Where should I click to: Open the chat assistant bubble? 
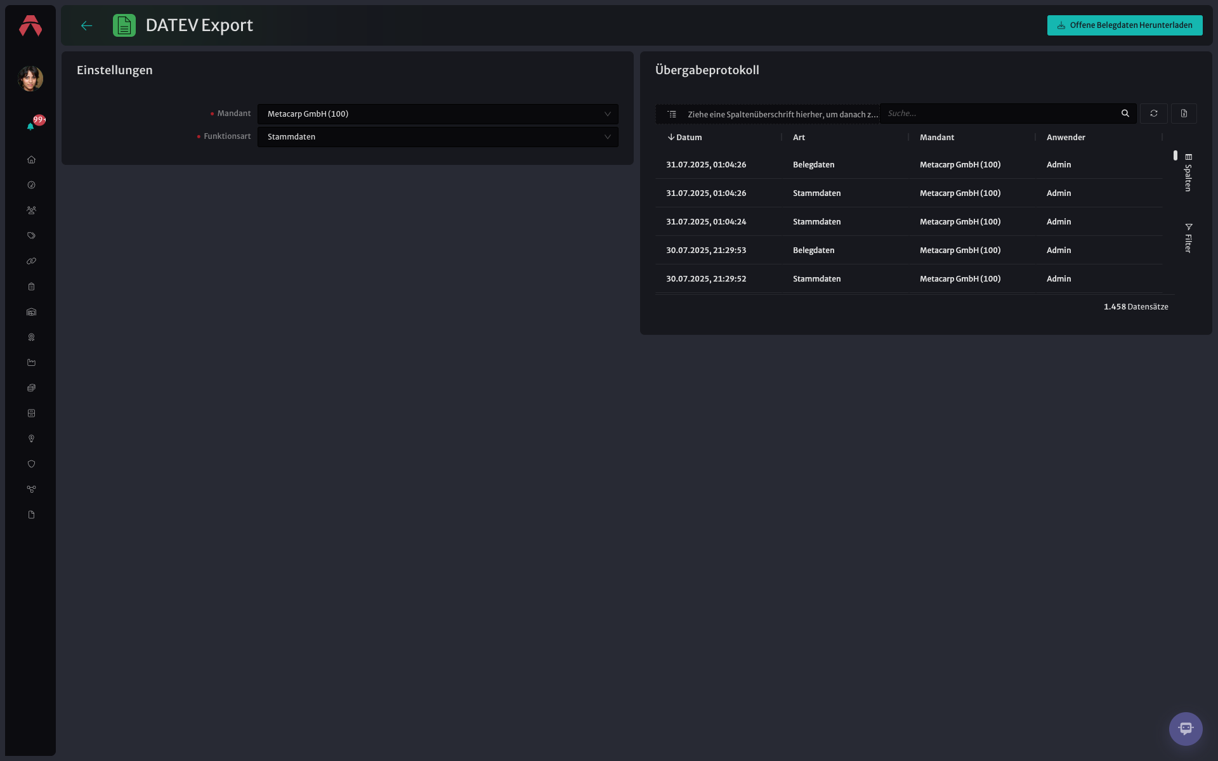[1186, 729]
